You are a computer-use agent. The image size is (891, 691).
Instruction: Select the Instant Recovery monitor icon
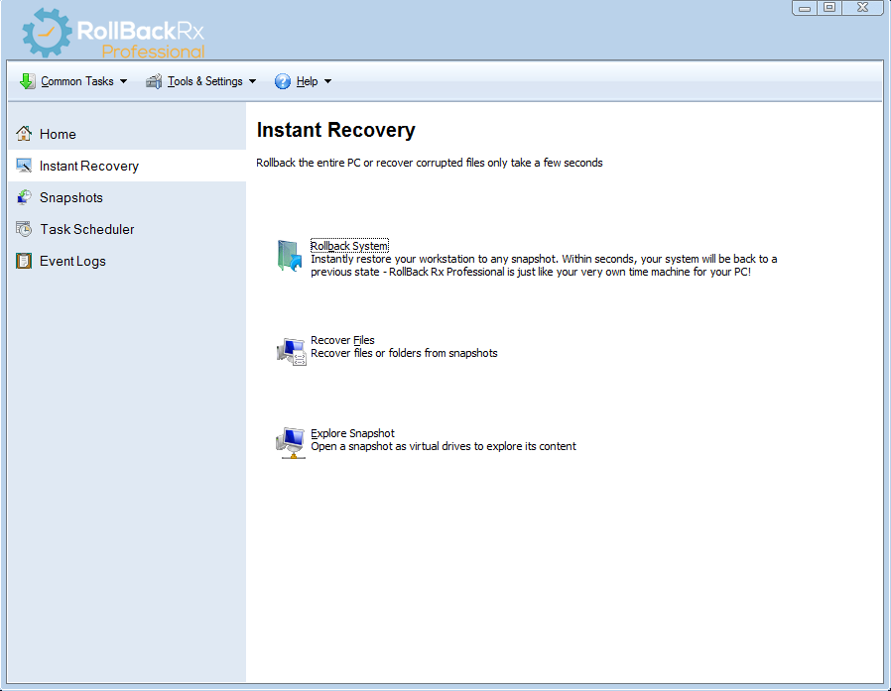[x=23, y=166]
